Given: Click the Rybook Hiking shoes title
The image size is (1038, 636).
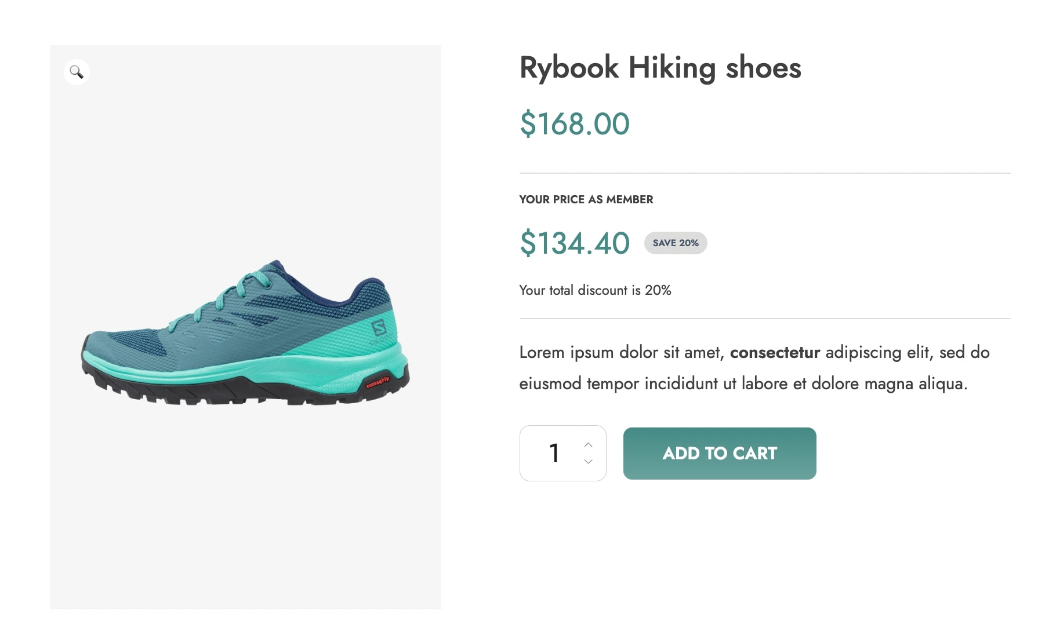Looking at the screenshot, I should click(660, 68).
